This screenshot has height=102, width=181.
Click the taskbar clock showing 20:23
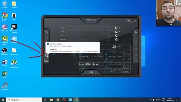pos(170,100)
